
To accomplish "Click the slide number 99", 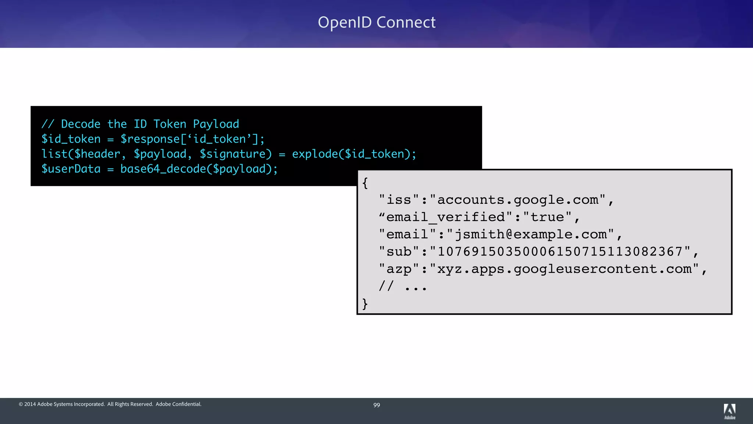I will [x=376, y=405].
